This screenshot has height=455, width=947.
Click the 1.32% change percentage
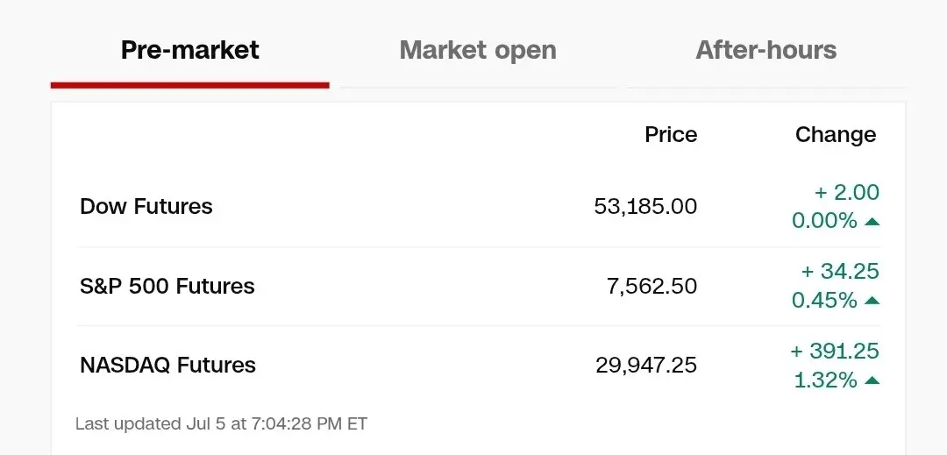(x=826, y=380)
